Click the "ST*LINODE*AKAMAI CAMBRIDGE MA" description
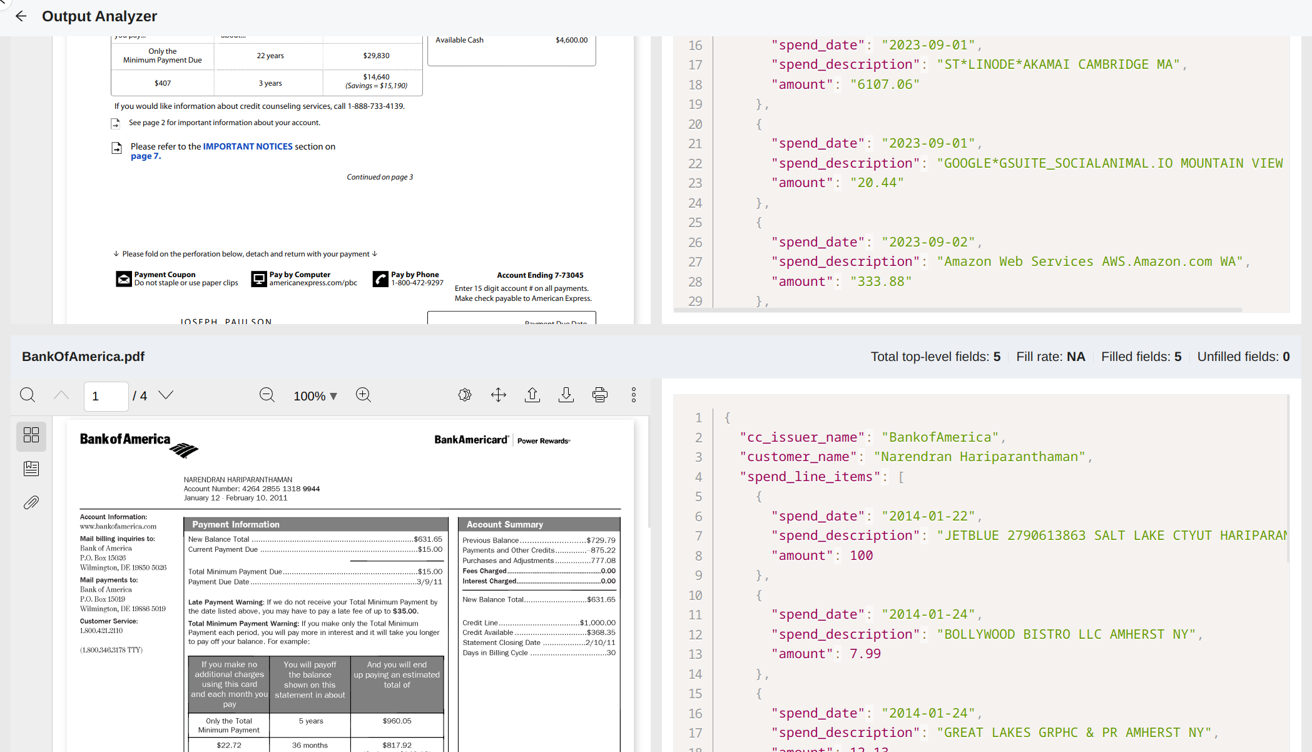The image size is (1312, 752). (1058, 64)
